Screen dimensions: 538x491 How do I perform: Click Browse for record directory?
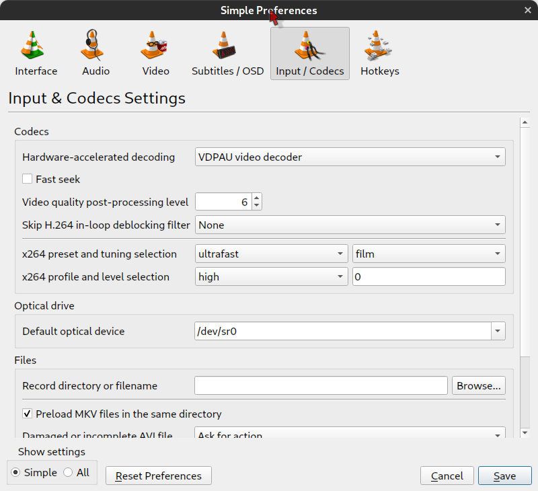[479, 385]
